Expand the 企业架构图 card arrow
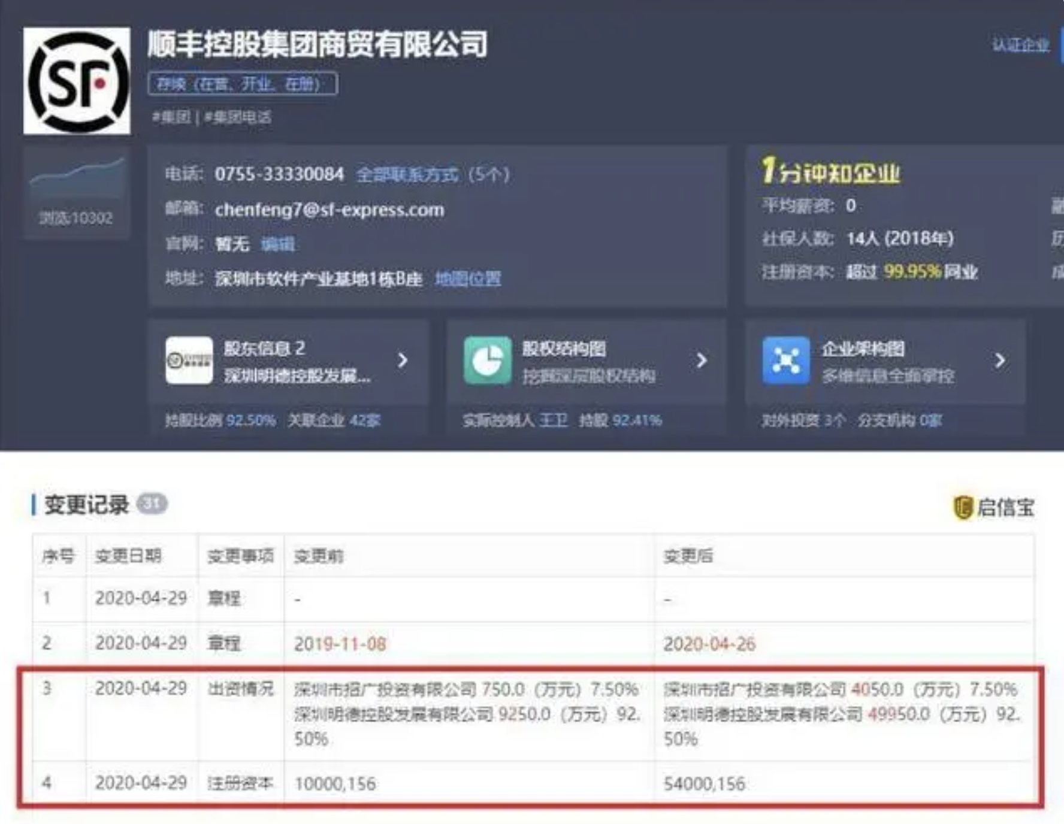 [1000, 360]
